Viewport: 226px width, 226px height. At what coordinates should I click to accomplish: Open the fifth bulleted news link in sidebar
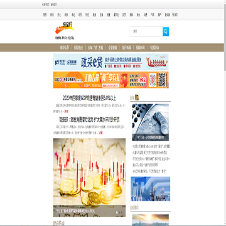[x=149, y=171]
